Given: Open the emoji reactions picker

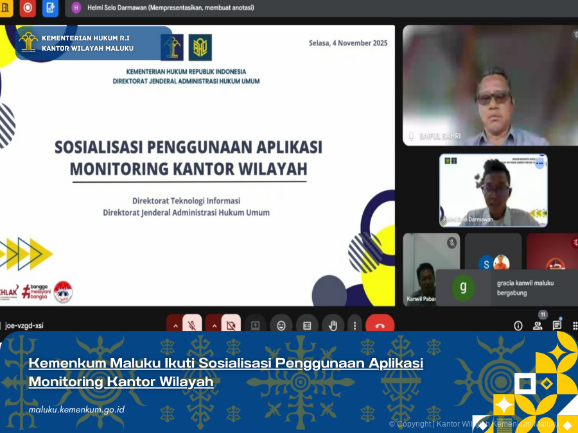Looking at the screenshot, I should point(281,325).
